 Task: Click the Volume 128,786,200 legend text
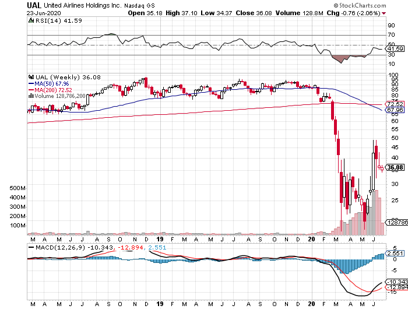point(60,96)
